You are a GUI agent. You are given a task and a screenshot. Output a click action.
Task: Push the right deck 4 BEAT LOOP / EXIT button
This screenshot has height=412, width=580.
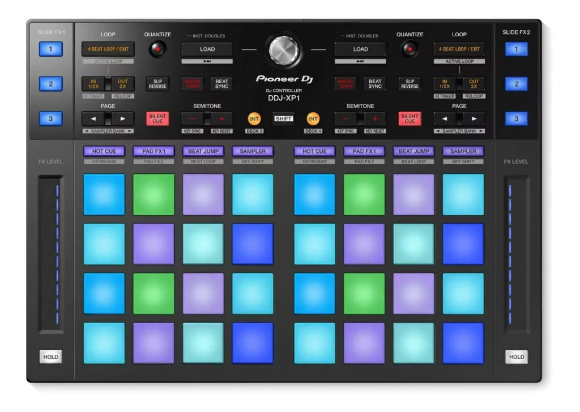(x=459, y=49)
